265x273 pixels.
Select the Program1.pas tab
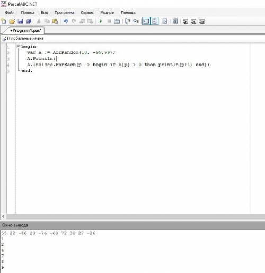pyautogui.click(x=25, y=30)
